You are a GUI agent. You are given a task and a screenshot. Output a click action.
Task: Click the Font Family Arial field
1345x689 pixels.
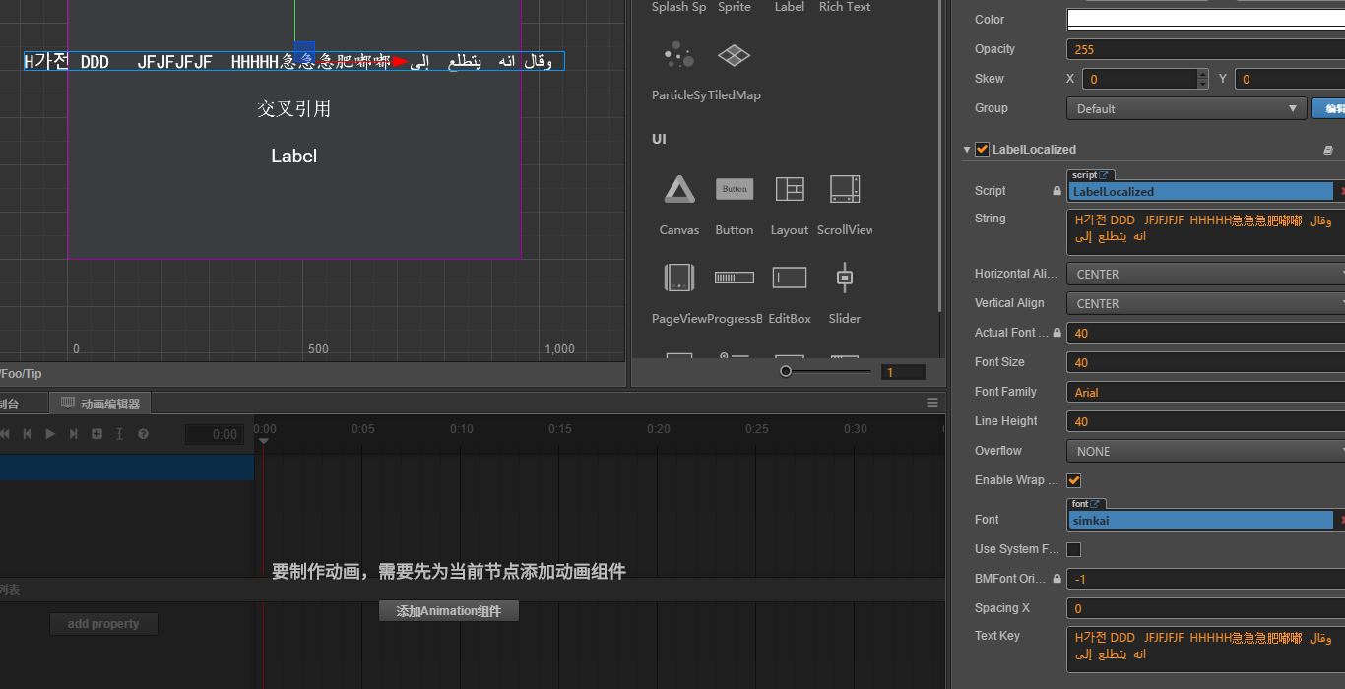(x=1205, y=392)
